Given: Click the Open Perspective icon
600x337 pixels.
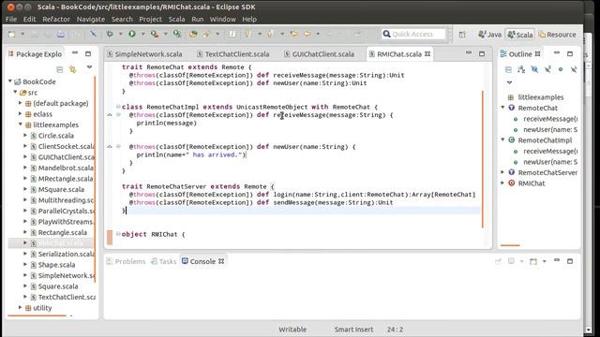Looking at the screenshot, I should point(462,35).
